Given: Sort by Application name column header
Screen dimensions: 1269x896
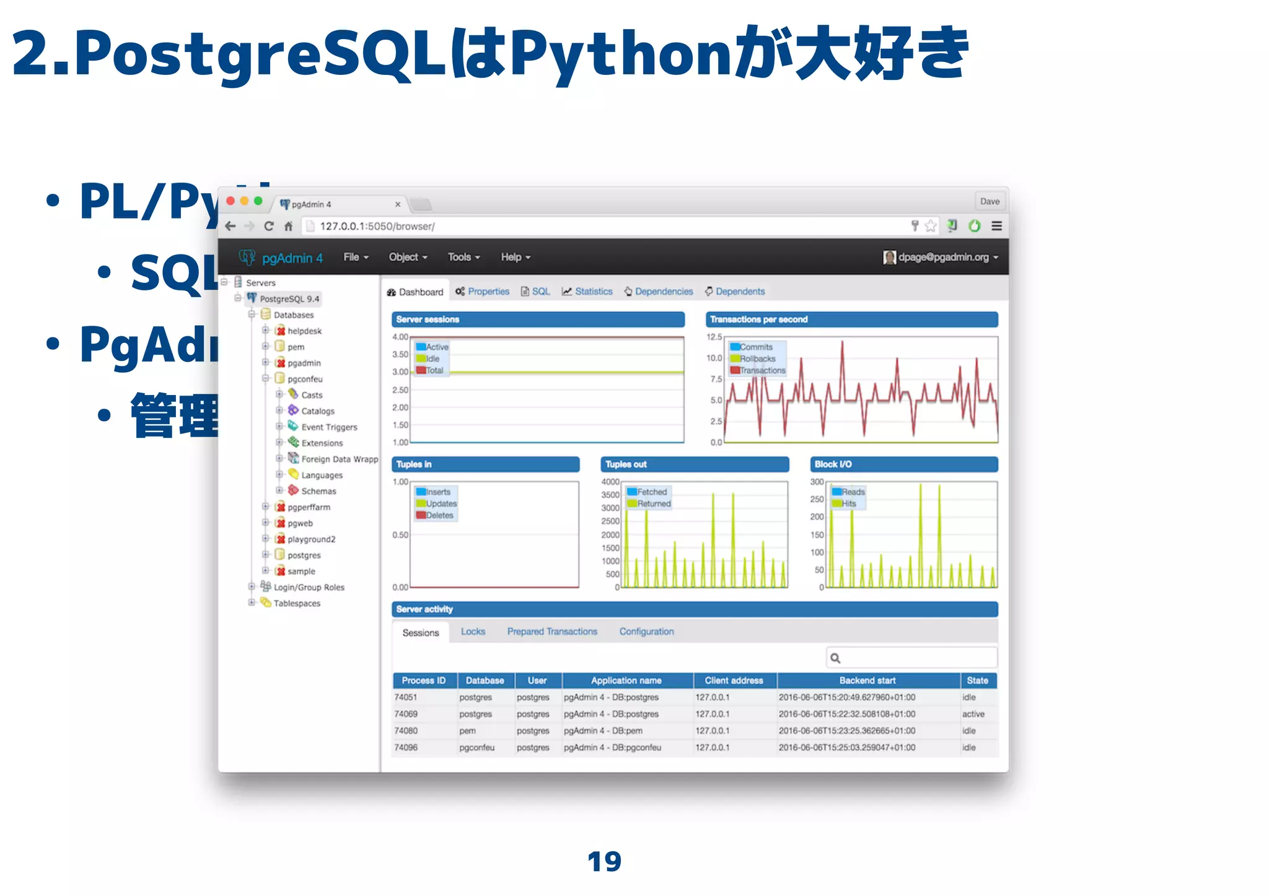Looking at the screenshot, I should tap(626, 681).
